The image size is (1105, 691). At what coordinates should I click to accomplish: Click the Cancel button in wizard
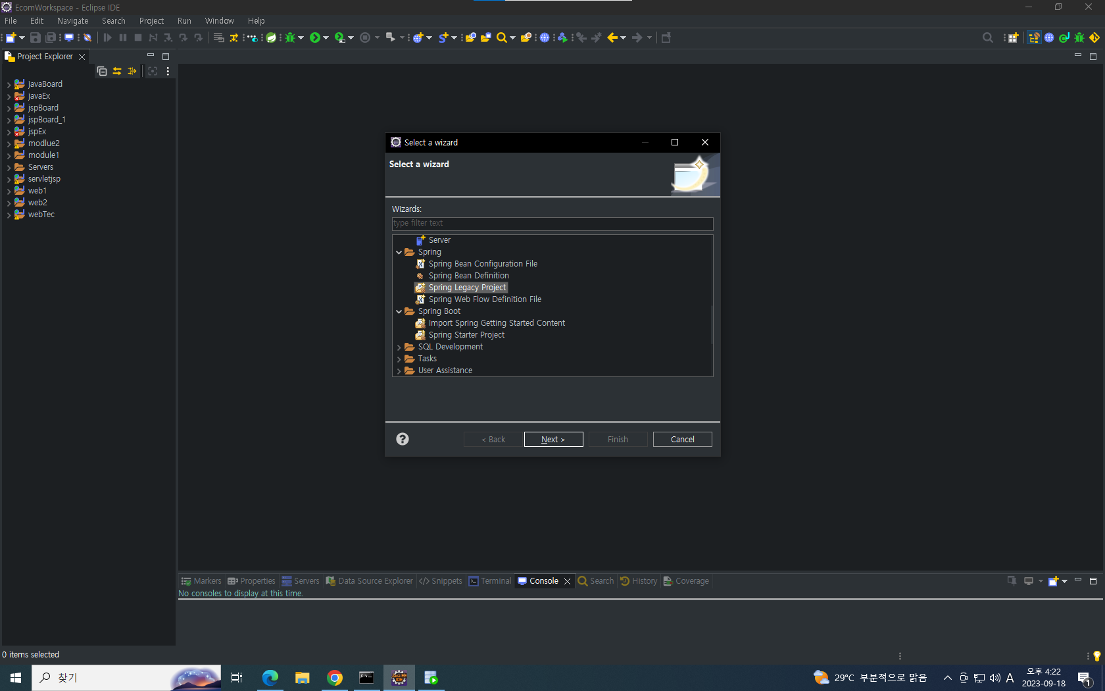click(682, 439)
